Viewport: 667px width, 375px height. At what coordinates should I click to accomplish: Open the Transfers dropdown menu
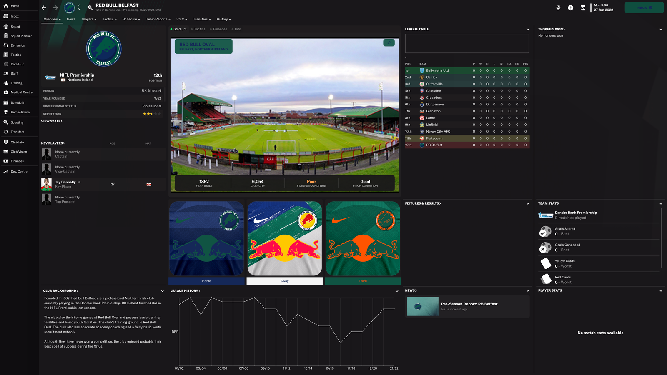[x=202, y=19]
